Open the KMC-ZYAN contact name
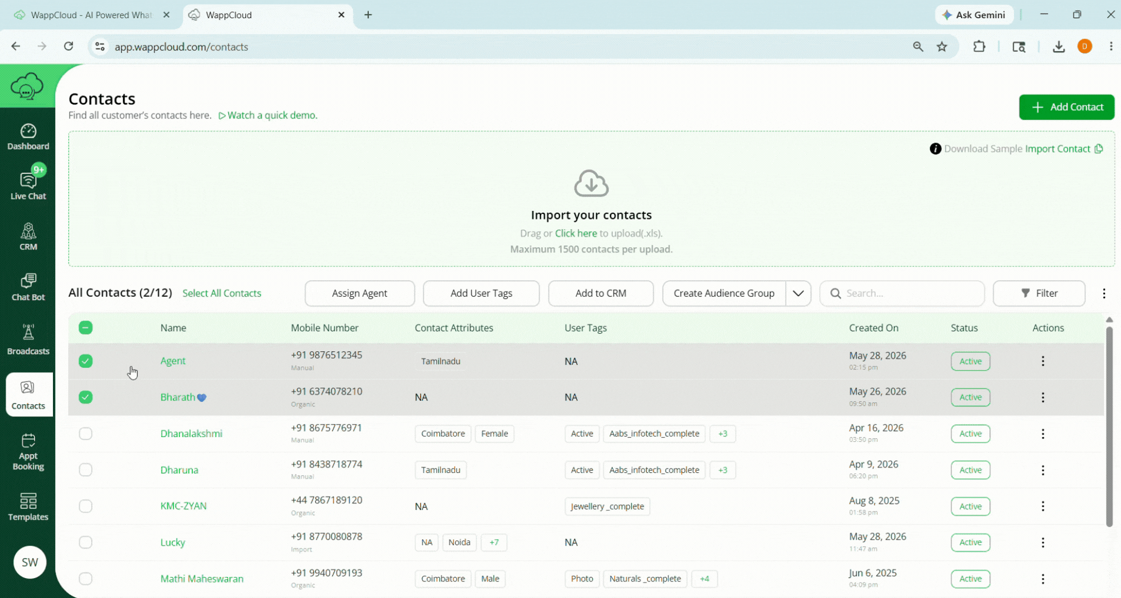 [184, 506]
